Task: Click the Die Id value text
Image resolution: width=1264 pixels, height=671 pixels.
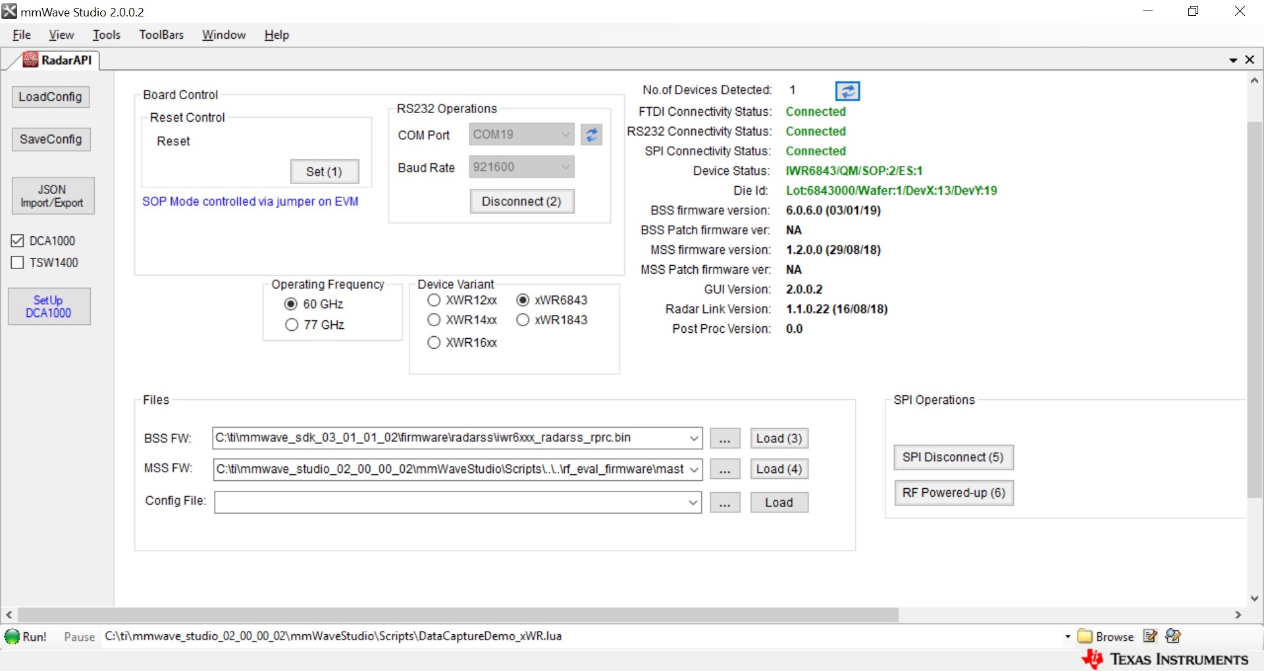Action: click(891, 191)
